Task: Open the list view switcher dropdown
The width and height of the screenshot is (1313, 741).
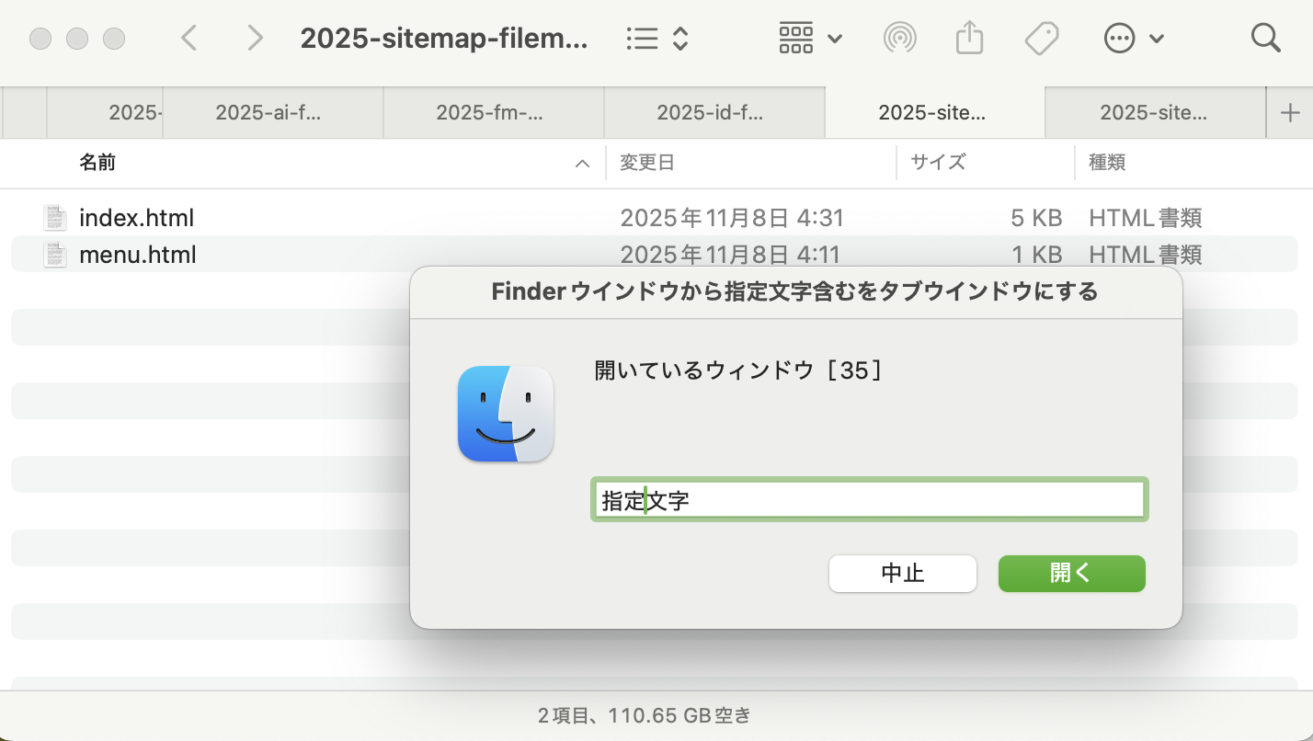Action: click(656, 38)
